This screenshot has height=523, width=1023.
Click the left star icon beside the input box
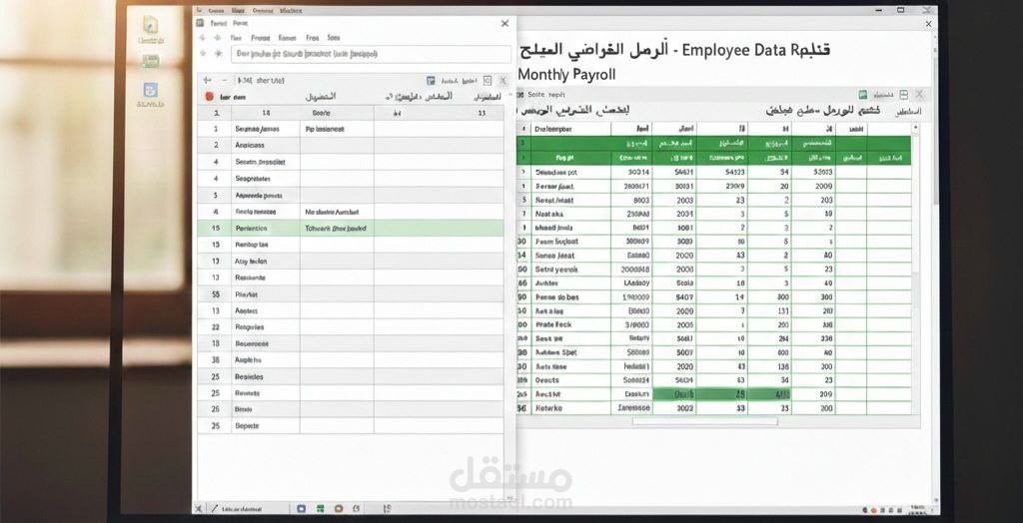coord(203,54)
